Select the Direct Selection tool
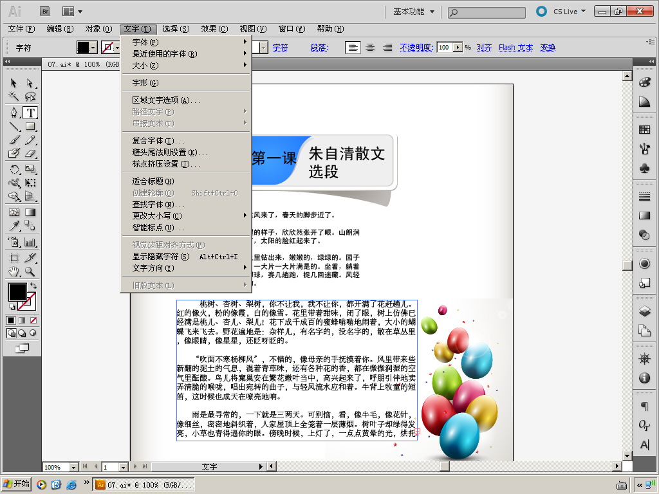This screenshot has height=494, width=659. click(30, 83)
